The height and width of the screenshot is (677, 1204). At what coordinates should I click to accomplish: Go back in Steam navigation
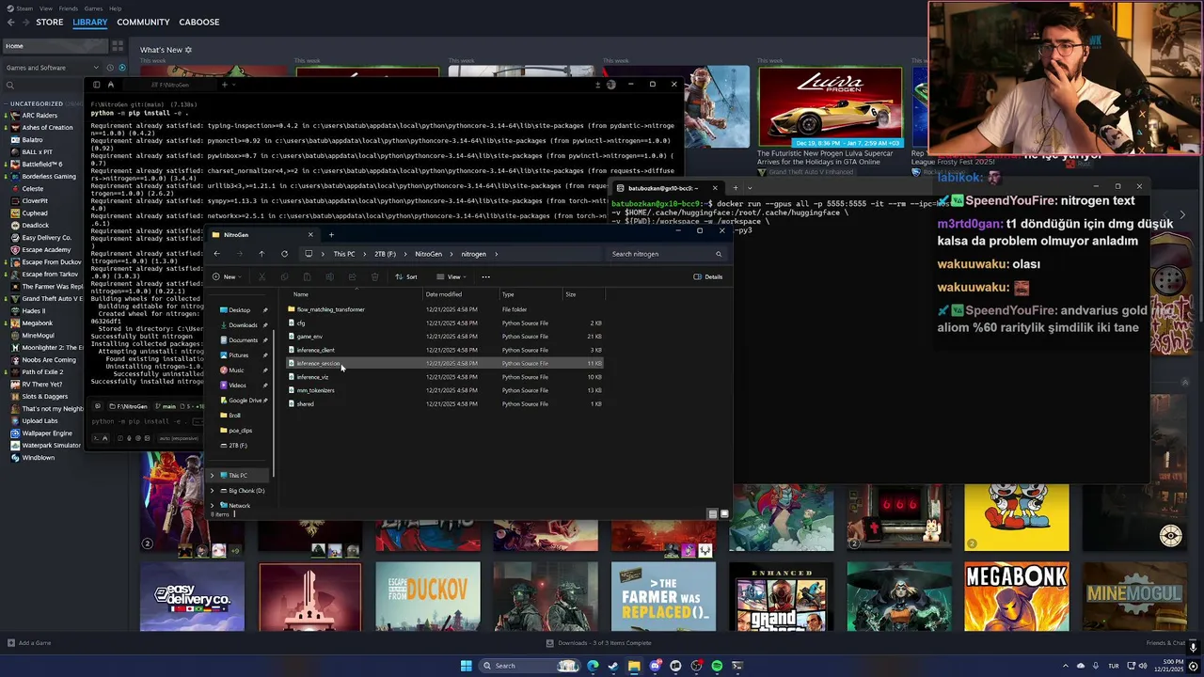click(x=11, y=22)
